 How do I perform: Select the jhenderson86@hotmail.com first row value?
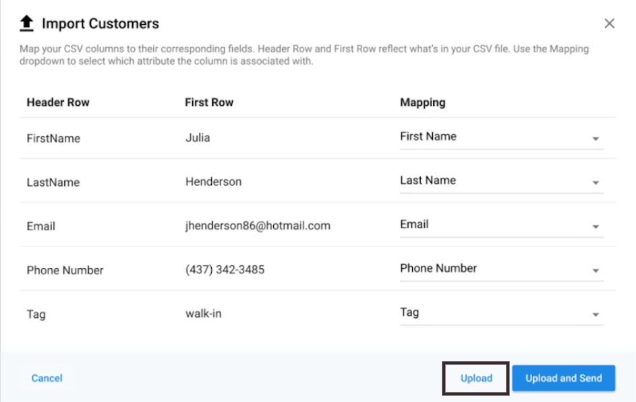point(258,226)
